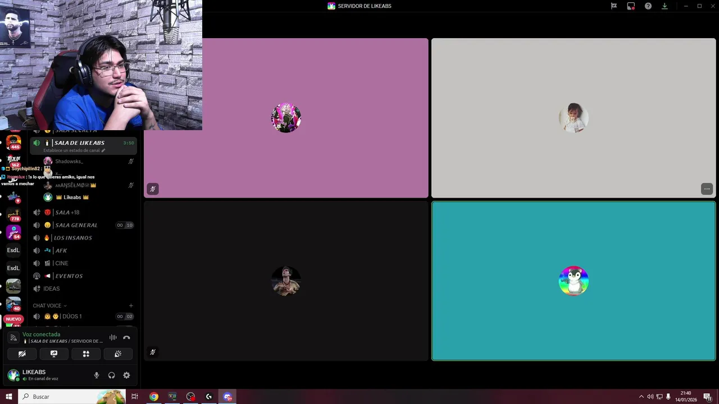Open the Help question mark icon

tap(648, 6)
